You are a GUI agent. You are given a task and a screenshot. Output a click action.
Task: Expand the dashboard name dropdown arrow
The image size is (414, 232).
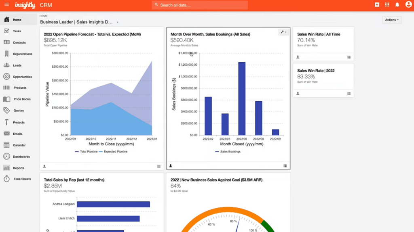coord(118,22)
